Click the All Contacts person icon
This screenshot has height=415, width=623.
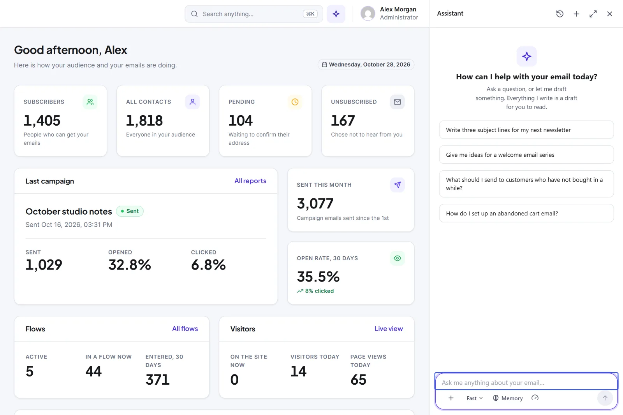click(192, 102)
